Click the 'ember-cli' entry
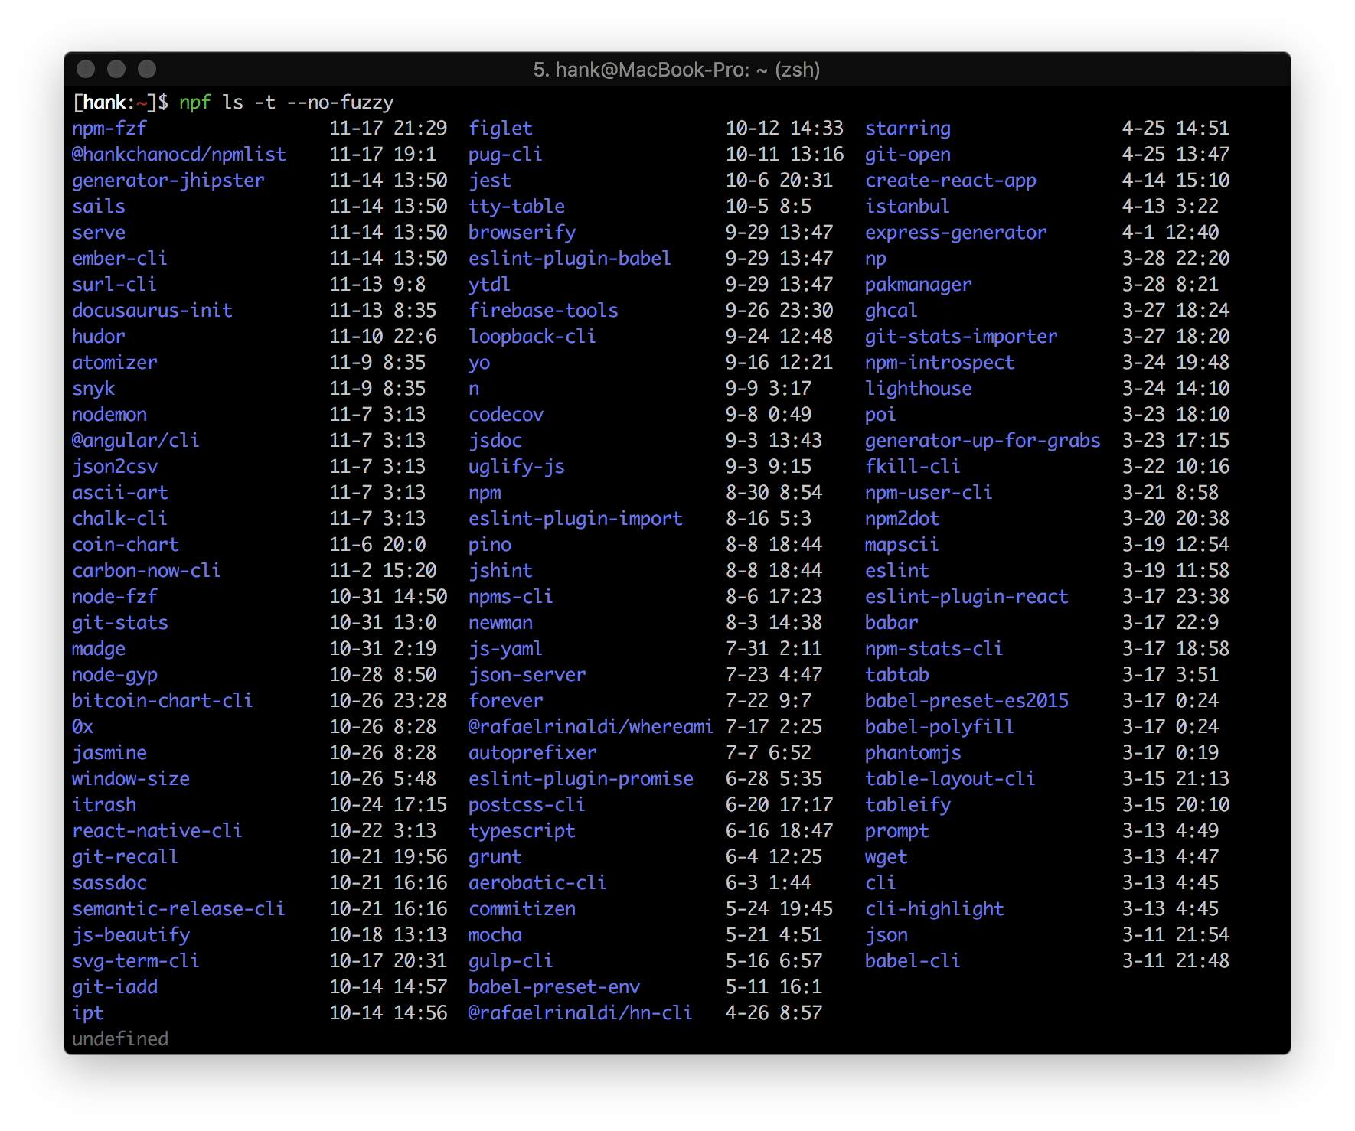 [119, 259]
